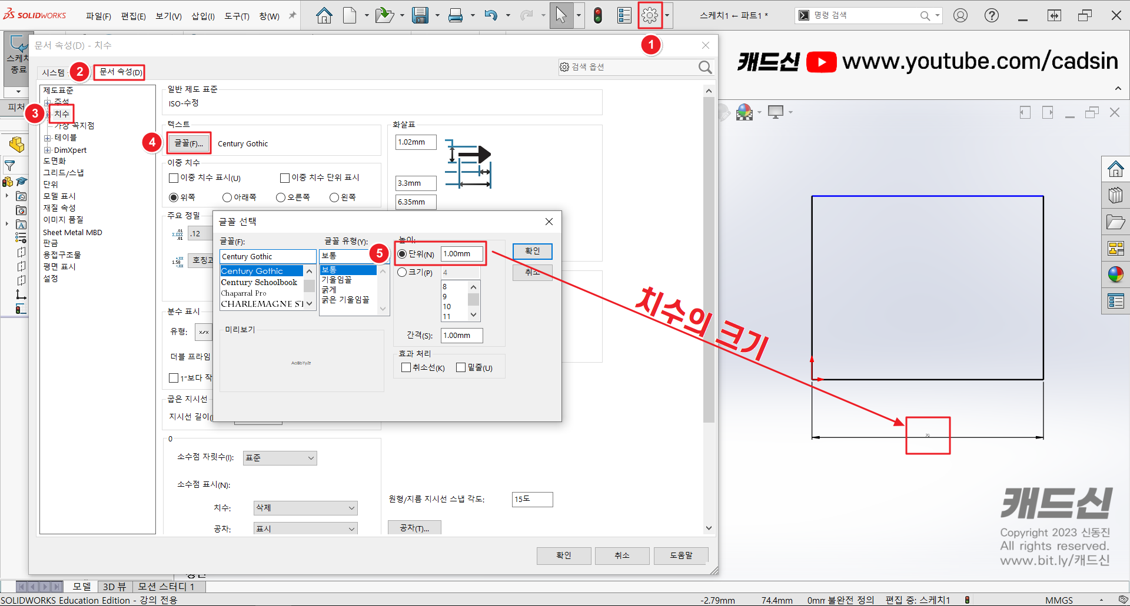Open a file with the Open folder icon
The height and width of the screenshot is (606, 1130).
pos(384,15)
